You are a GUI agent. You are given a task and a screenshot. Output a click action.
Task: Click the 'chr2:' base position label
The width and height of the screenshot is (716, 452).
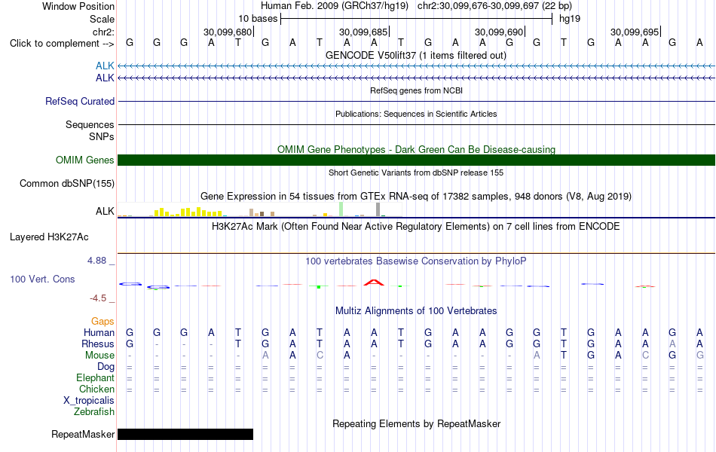(103, 32)
